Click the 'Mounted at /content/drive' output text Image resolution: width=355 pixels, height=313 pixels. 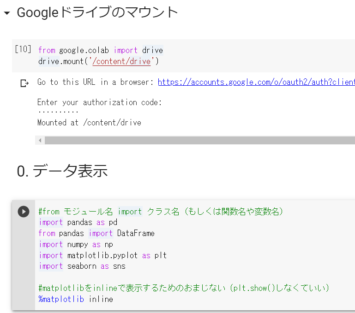(89, 123)
